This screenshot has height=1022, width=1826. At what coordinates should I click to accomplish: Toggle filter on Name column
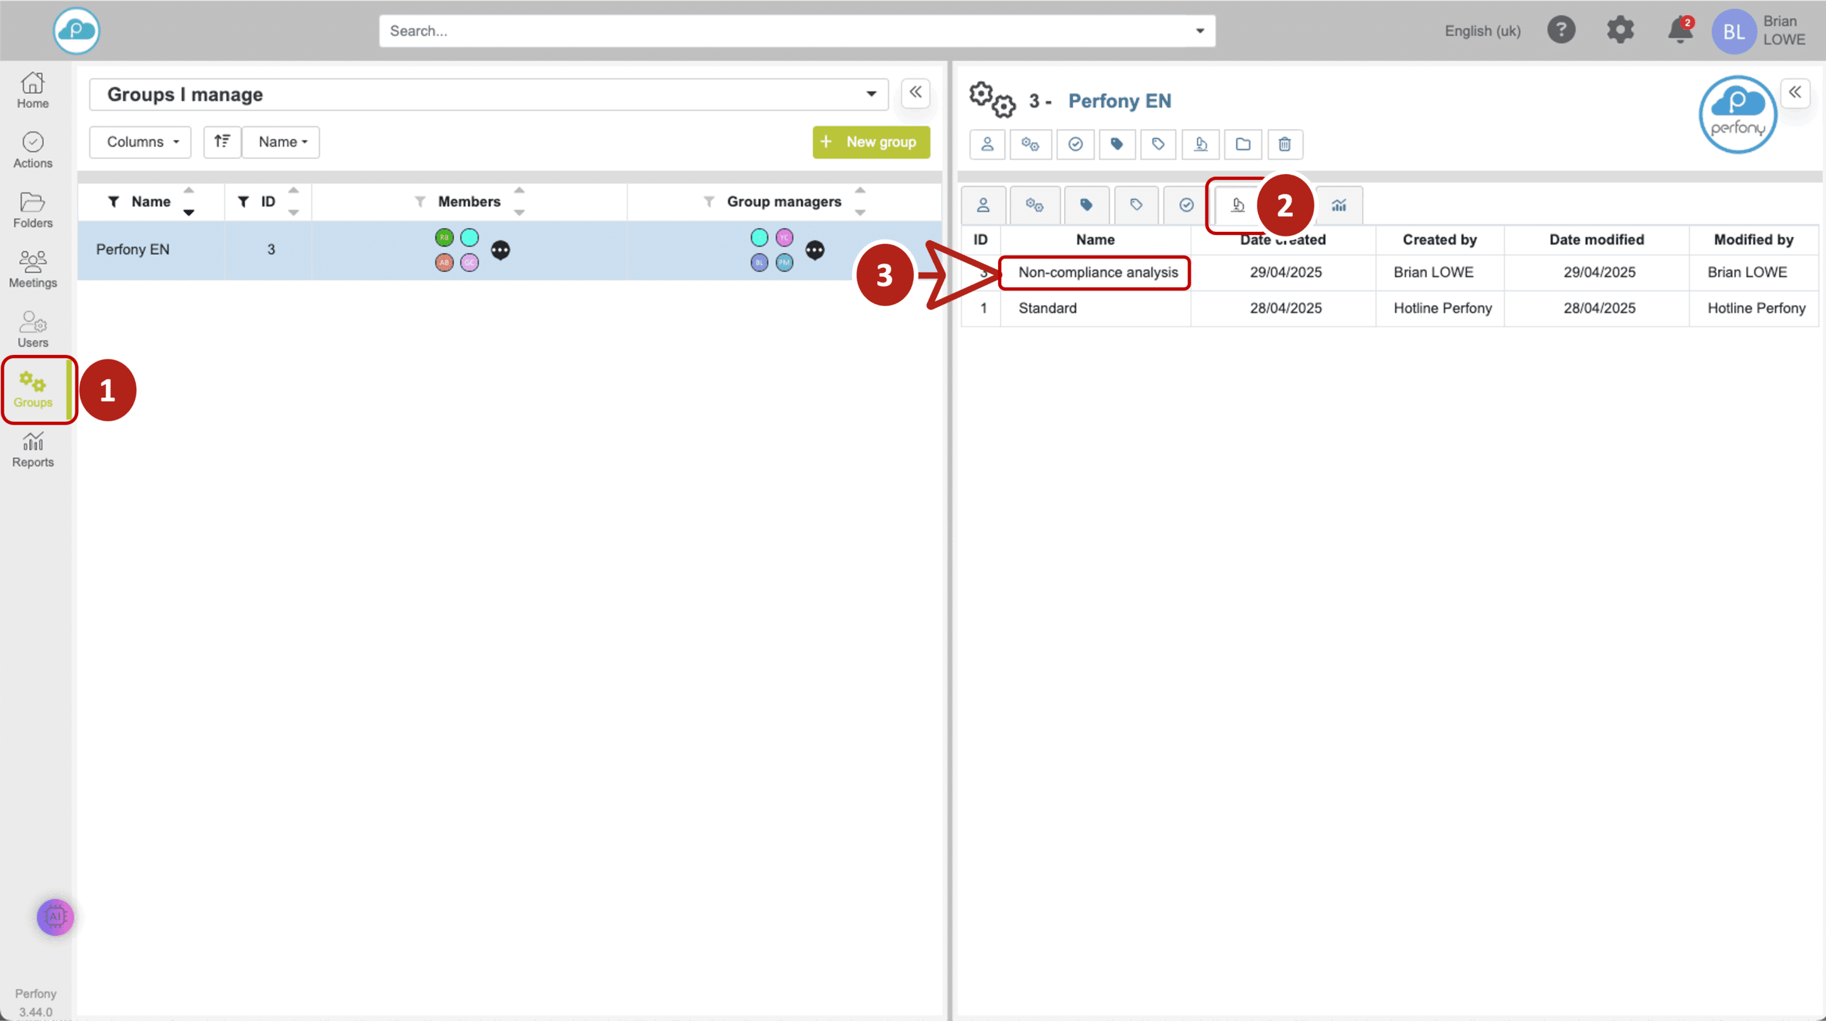coord(113,202)
